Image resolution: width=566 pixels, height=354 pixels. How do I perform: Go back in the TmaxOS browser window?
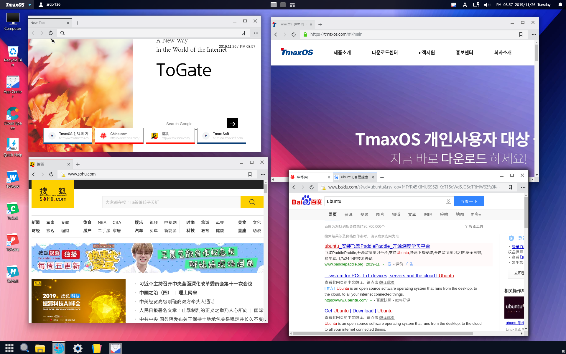pyautogui.click(x=276, y=35)
